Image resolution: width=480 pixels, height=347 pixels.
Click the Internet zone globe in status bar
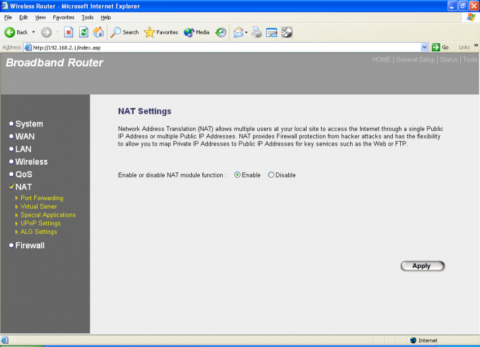pyautogui.click(x=413, y=340)
